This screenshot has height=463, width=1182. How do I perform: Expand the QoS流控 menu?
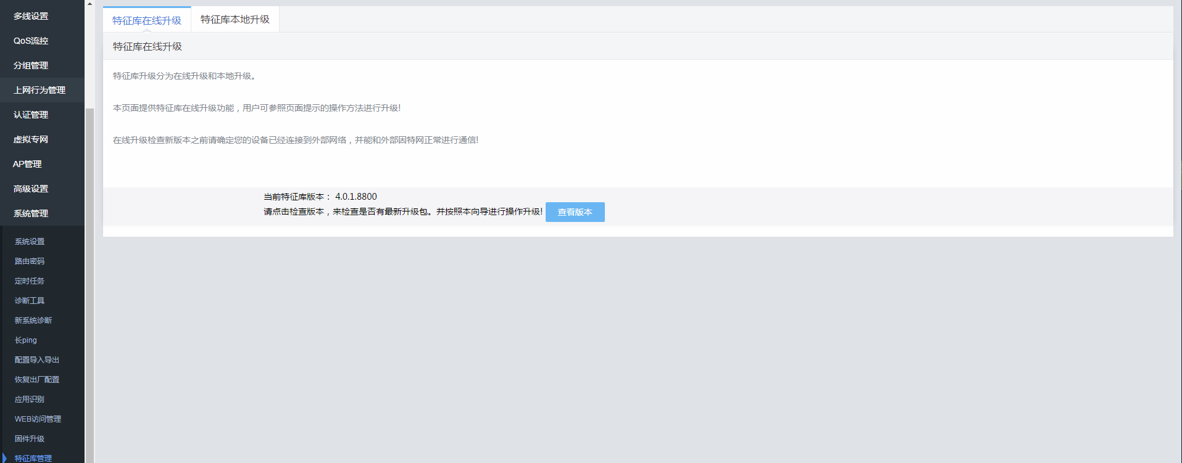[31, 41]
